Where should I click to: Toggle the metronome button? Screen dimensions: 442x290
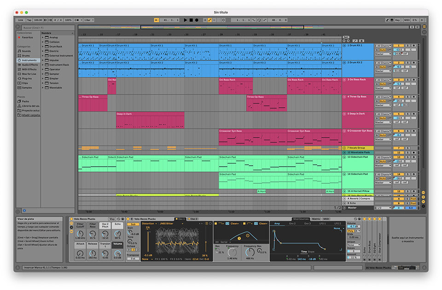(x=76, y=20)
